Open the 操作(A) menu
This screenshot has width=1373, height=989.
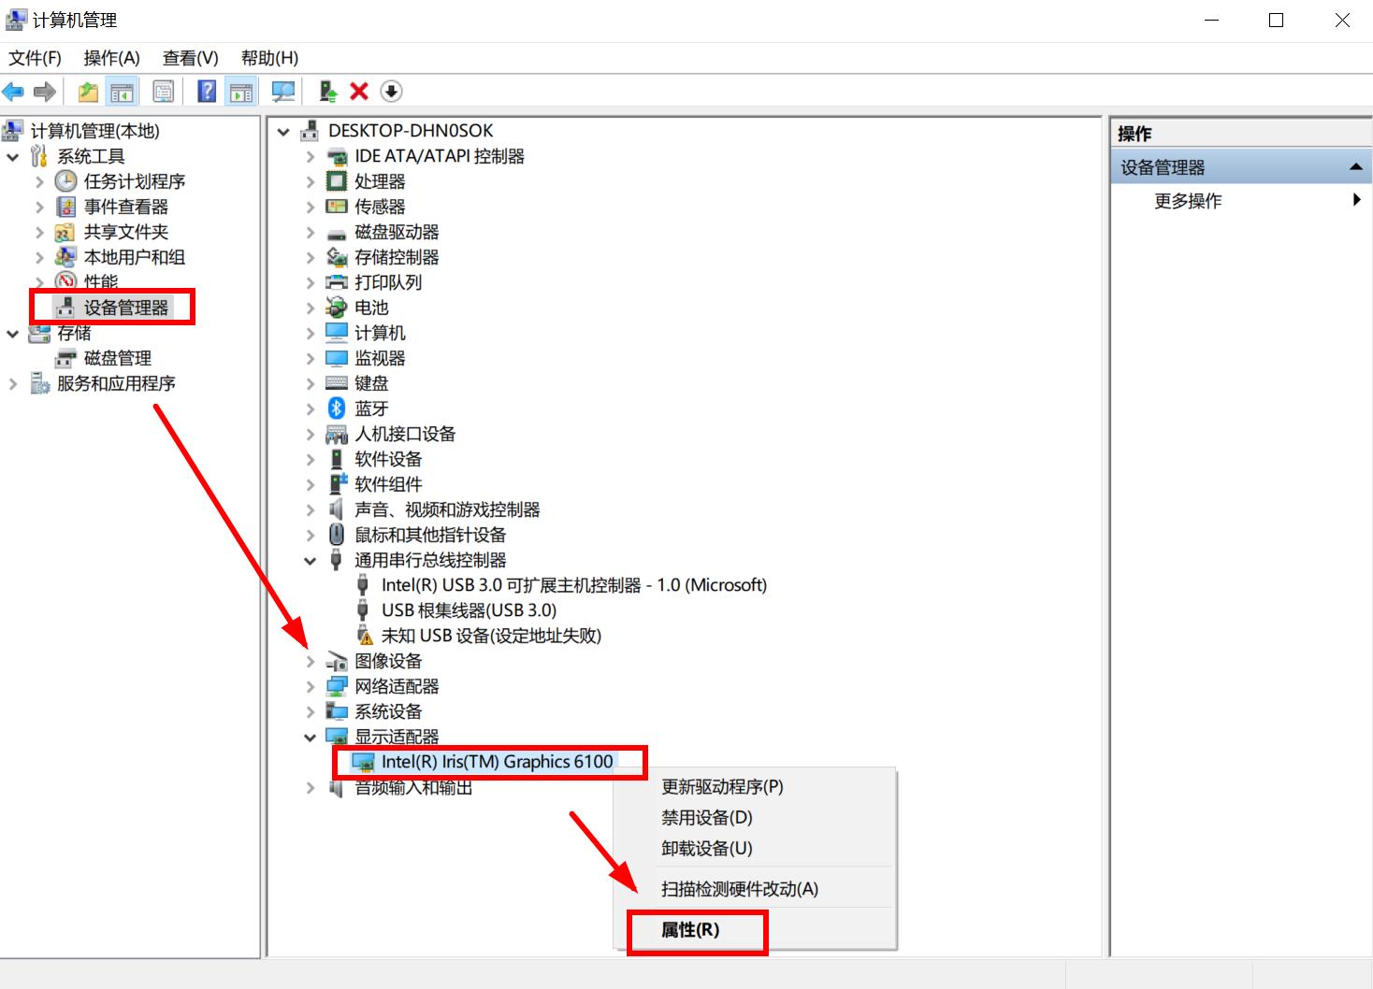pyautogui.click(x=111, y=58)
